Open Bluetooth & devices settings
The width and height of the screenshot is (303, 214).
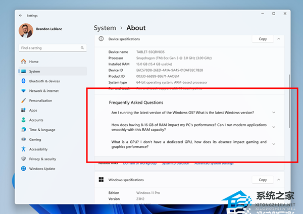53,81
